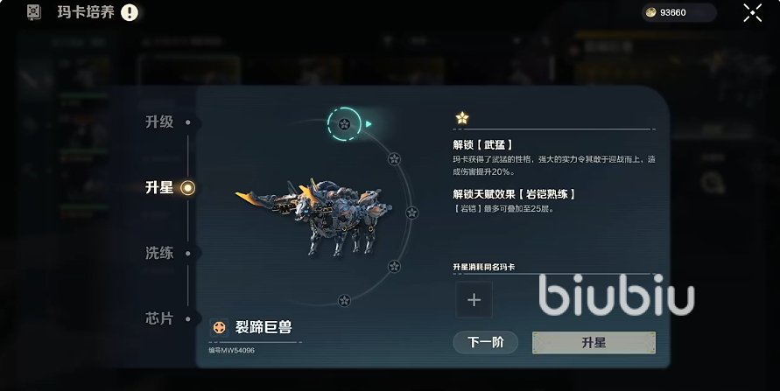Add a same-name 玛卡 in plus slot
Image resolution: width=780 pixels, height=391 pixels.
point(474,299)
